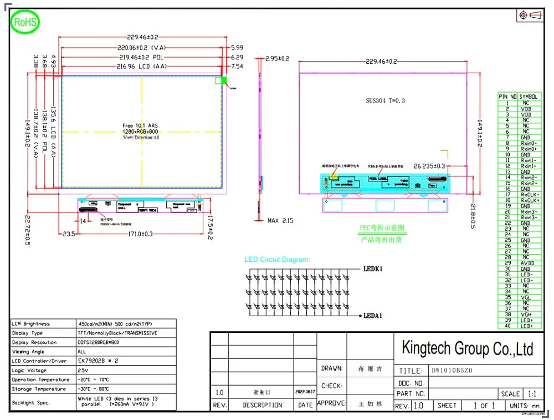Click the Operation Temperature label

pos(40,379)
